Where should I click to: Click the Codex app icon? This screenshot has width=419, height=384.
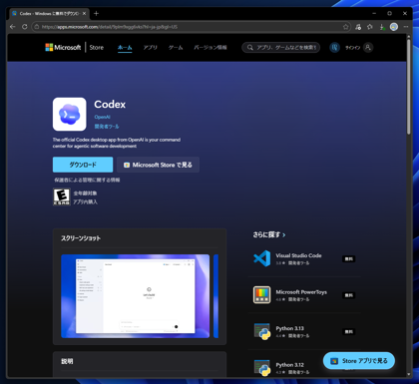70,114
